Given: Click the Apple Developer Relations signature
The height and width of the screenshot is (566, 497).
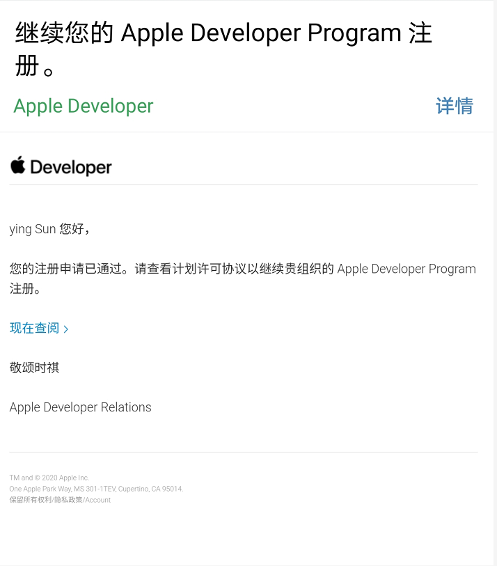Looking at the screenshot, I should click(81, 407).
